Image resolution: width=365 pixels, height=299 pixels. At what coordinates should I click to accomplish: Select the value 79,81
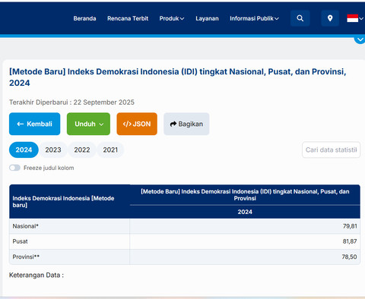tap(350, 226)
